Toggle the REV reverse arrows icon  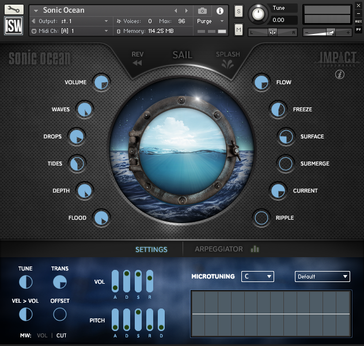138,63
